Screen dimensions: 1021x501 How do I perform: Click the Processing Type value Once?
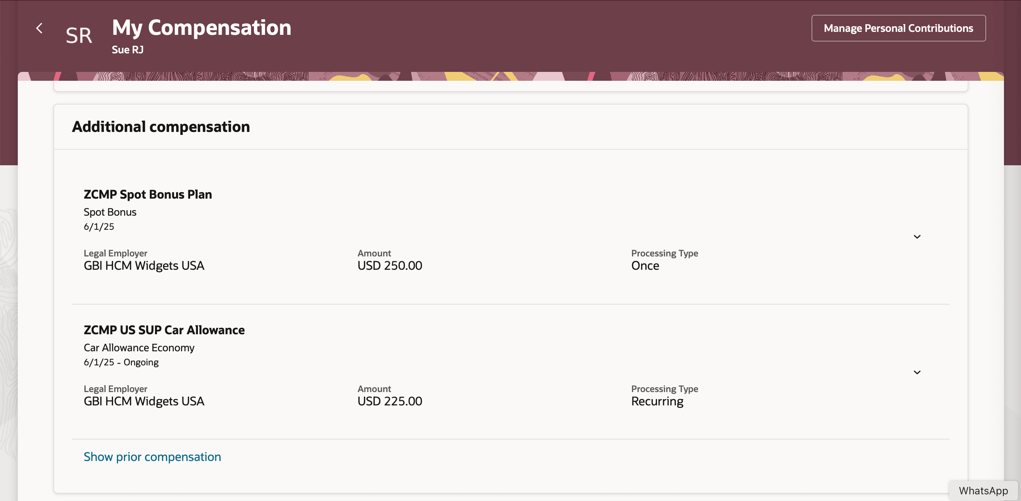645,265
